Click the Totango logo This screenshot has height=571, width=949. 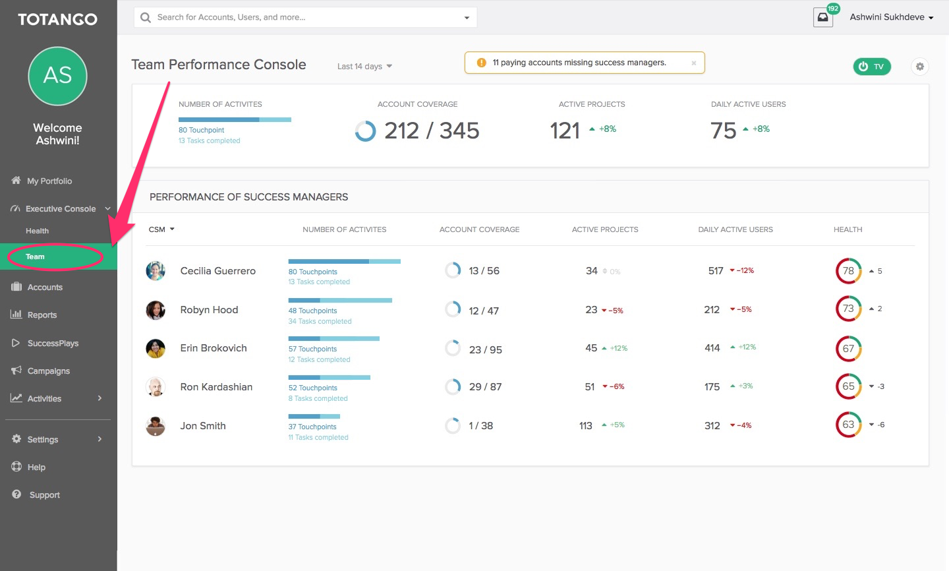58,19
